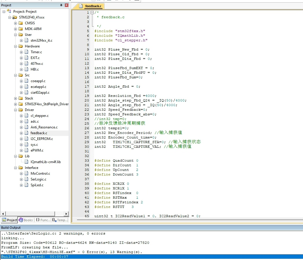Image resolution: width=303 pixels, height=260 pixels.
Task: Click the SerLogic.c warnings output line
Action: point(53,233)
